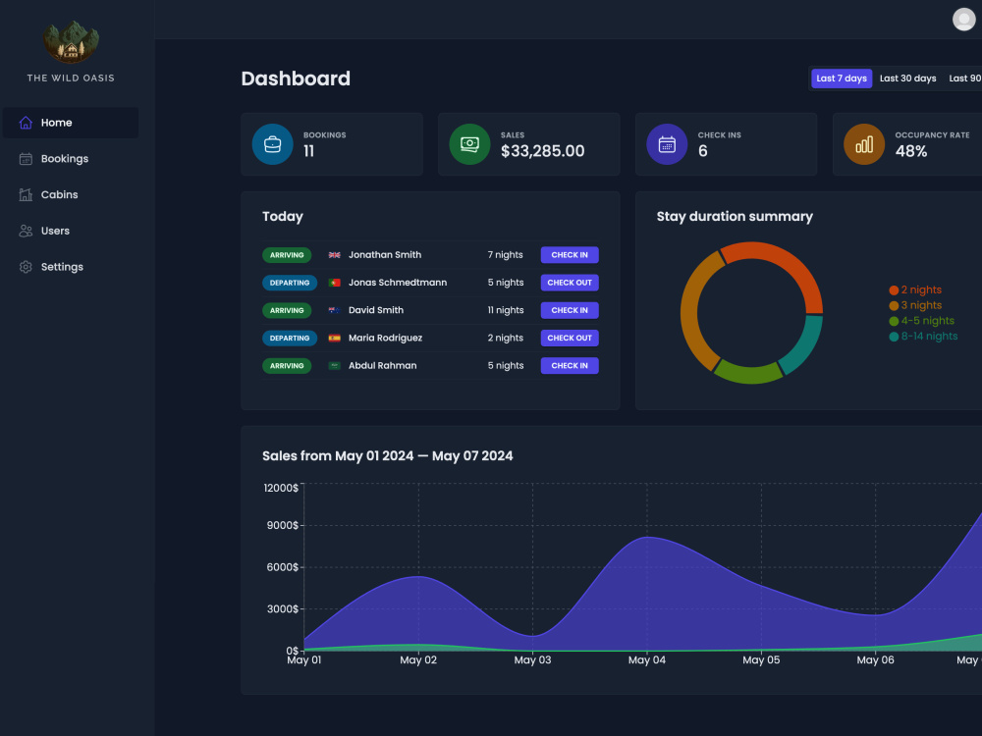Click the Bookings calendar icon in sidebar
This screenshot has height=736, width=982.
(x=26, y=159)
